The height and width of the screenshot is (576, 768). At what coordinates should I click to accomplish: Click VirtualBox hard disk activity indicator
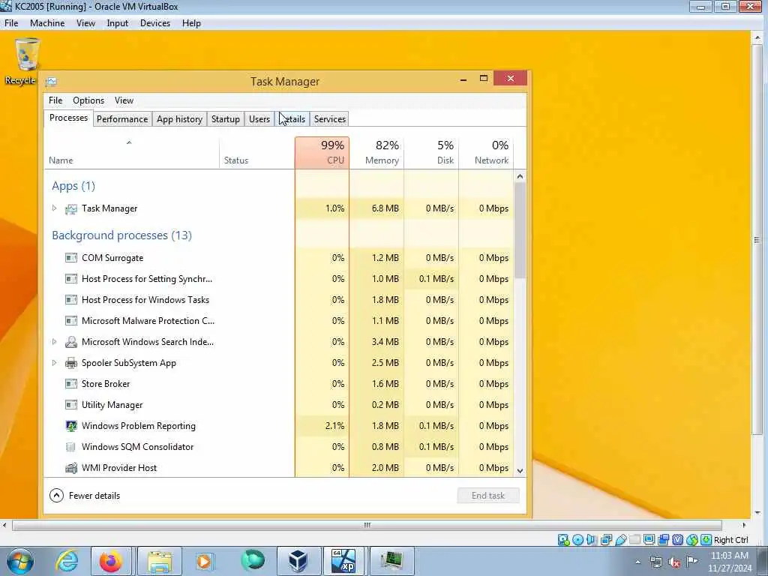(564, 540)
